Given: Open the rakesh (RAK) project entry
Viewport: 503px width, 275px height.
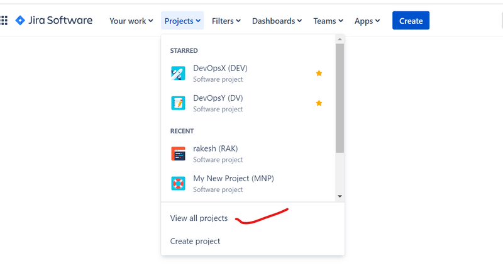Looking at the screenshot, I should [x=248, y=154].
